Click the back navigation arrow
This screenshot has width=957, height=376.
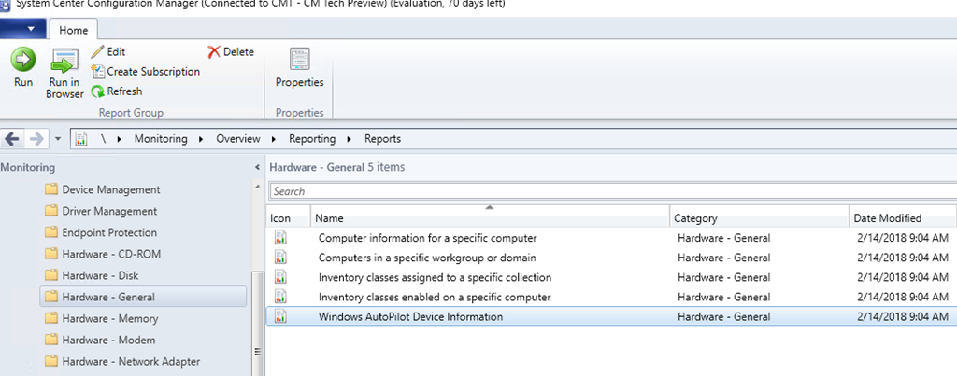pyautogui.click(x=12, y=139)
